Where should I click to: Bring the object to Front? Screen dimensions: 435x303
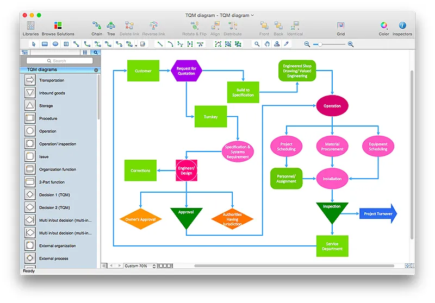pos(264,29)
